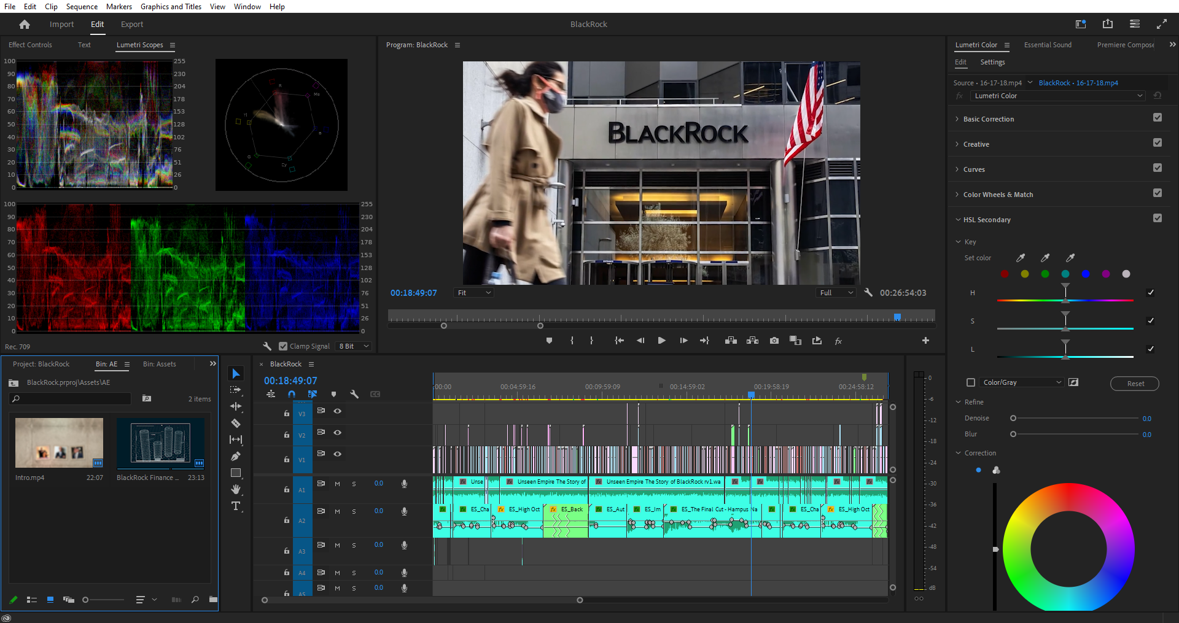Step forward one frame
This screenshot has height=623, width=1179.
pyautogui.click(x=683, y=341)
